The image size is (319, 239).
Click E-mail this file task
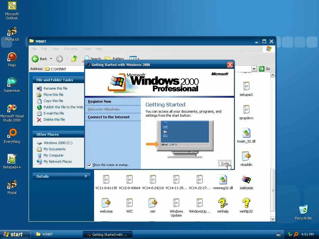[54, 113]
